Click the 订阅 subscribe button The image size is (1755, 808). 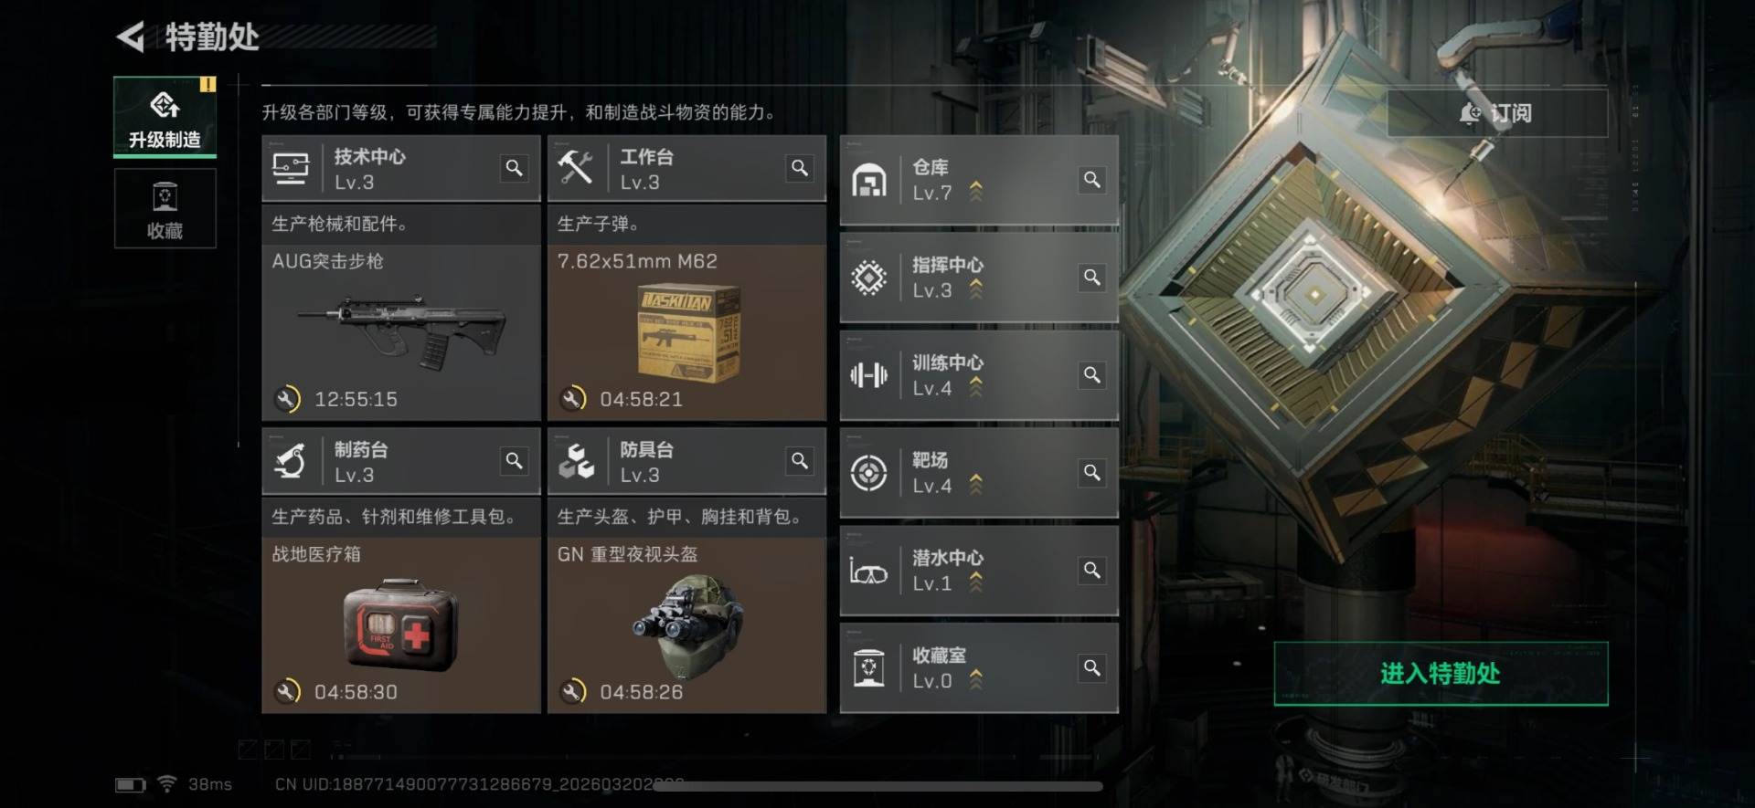(1496, 113)
